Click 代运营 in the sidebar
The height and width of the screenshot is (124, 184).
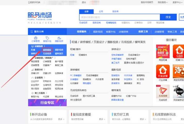click(46, 97)
